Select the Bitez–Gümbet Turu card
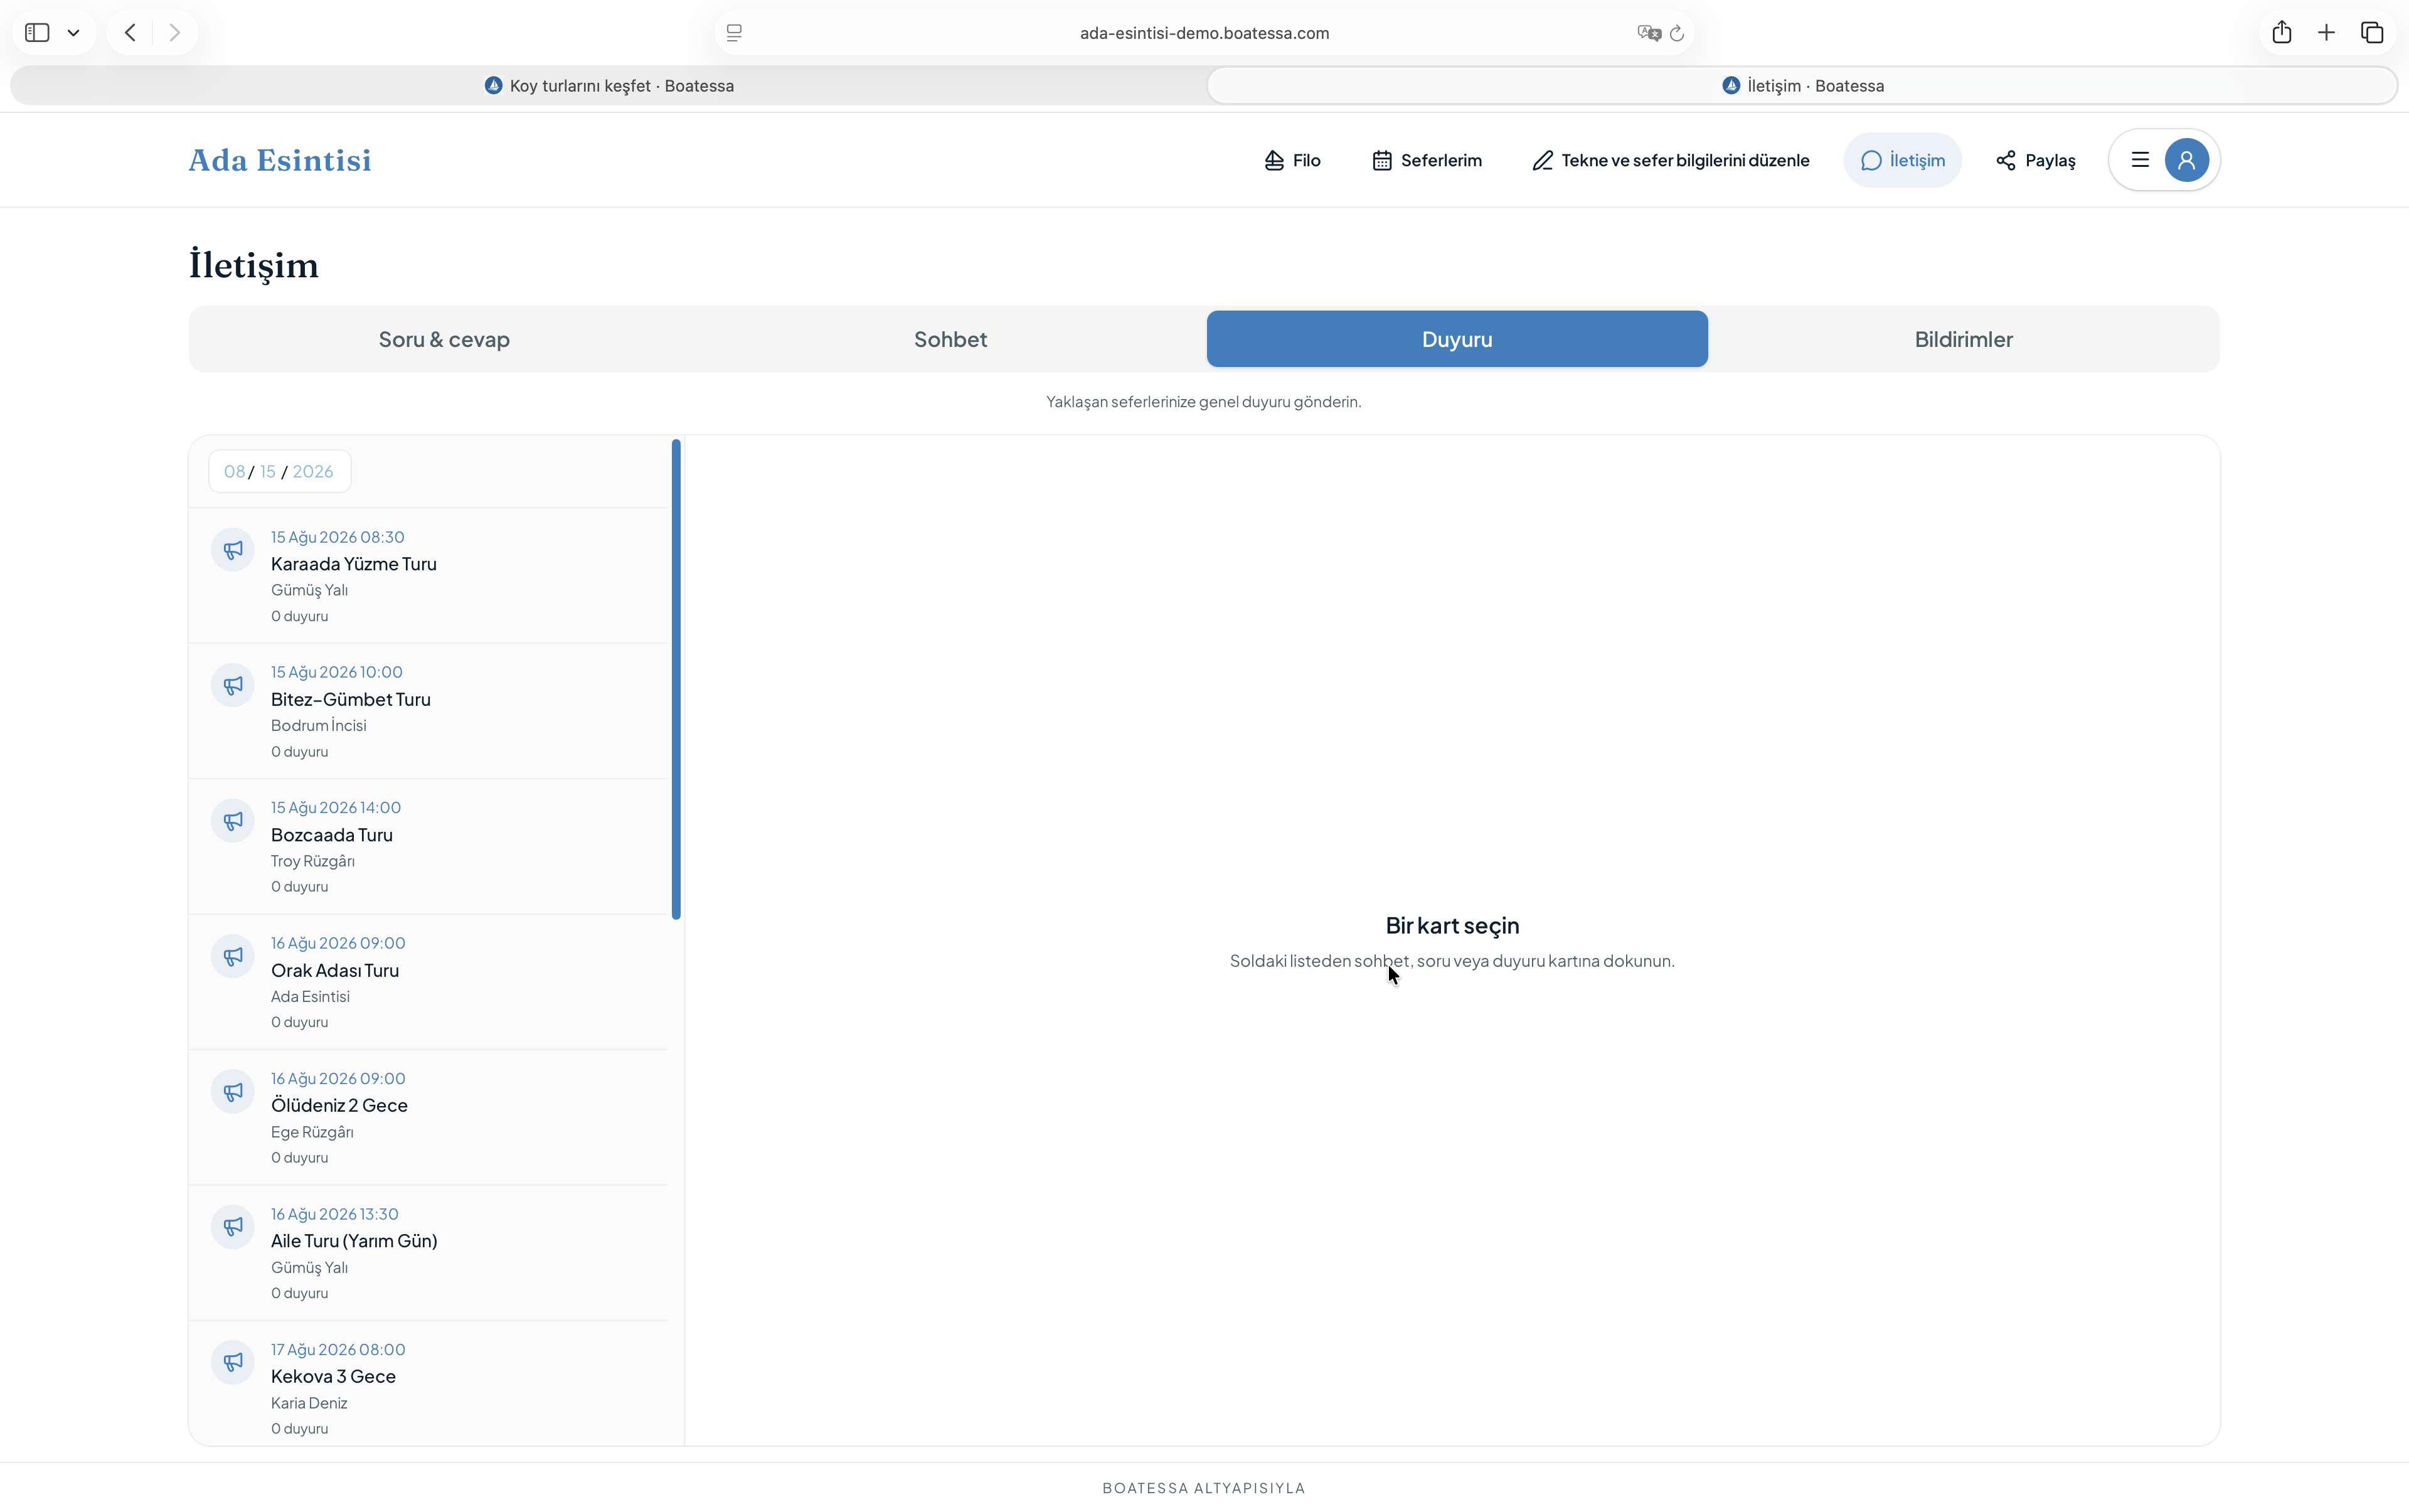Viewport: 2409px width, 1512px height. [x=428, y=711]
